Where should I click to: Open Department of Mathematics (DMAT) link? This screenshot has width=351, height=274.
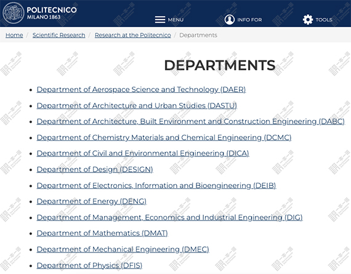click(x=102, y=233)
